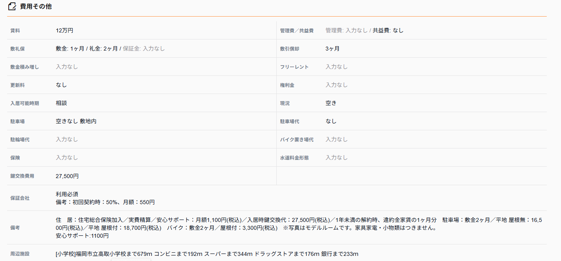Click the 敷引償却 value 3ヶ月
This screenshot has width=561, height=261.
coord(332,49)
